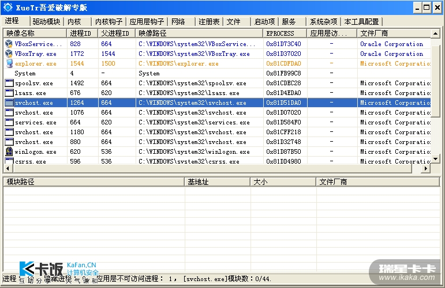This screenshot has width=445, height=288.
Task: Sort by 映像名称 column header
Action: pyautogui.click(x=35, y=33)
